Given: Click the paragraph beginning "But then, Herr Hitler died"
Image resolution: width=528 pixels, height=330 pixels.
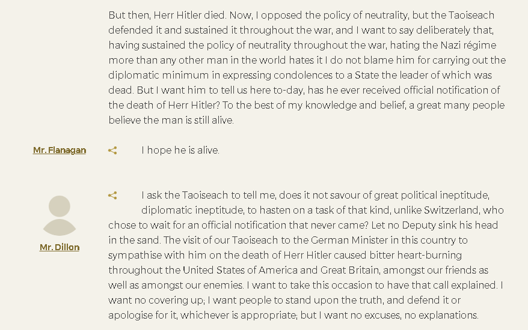Looking at the screenshot, I should pos(307,68).
